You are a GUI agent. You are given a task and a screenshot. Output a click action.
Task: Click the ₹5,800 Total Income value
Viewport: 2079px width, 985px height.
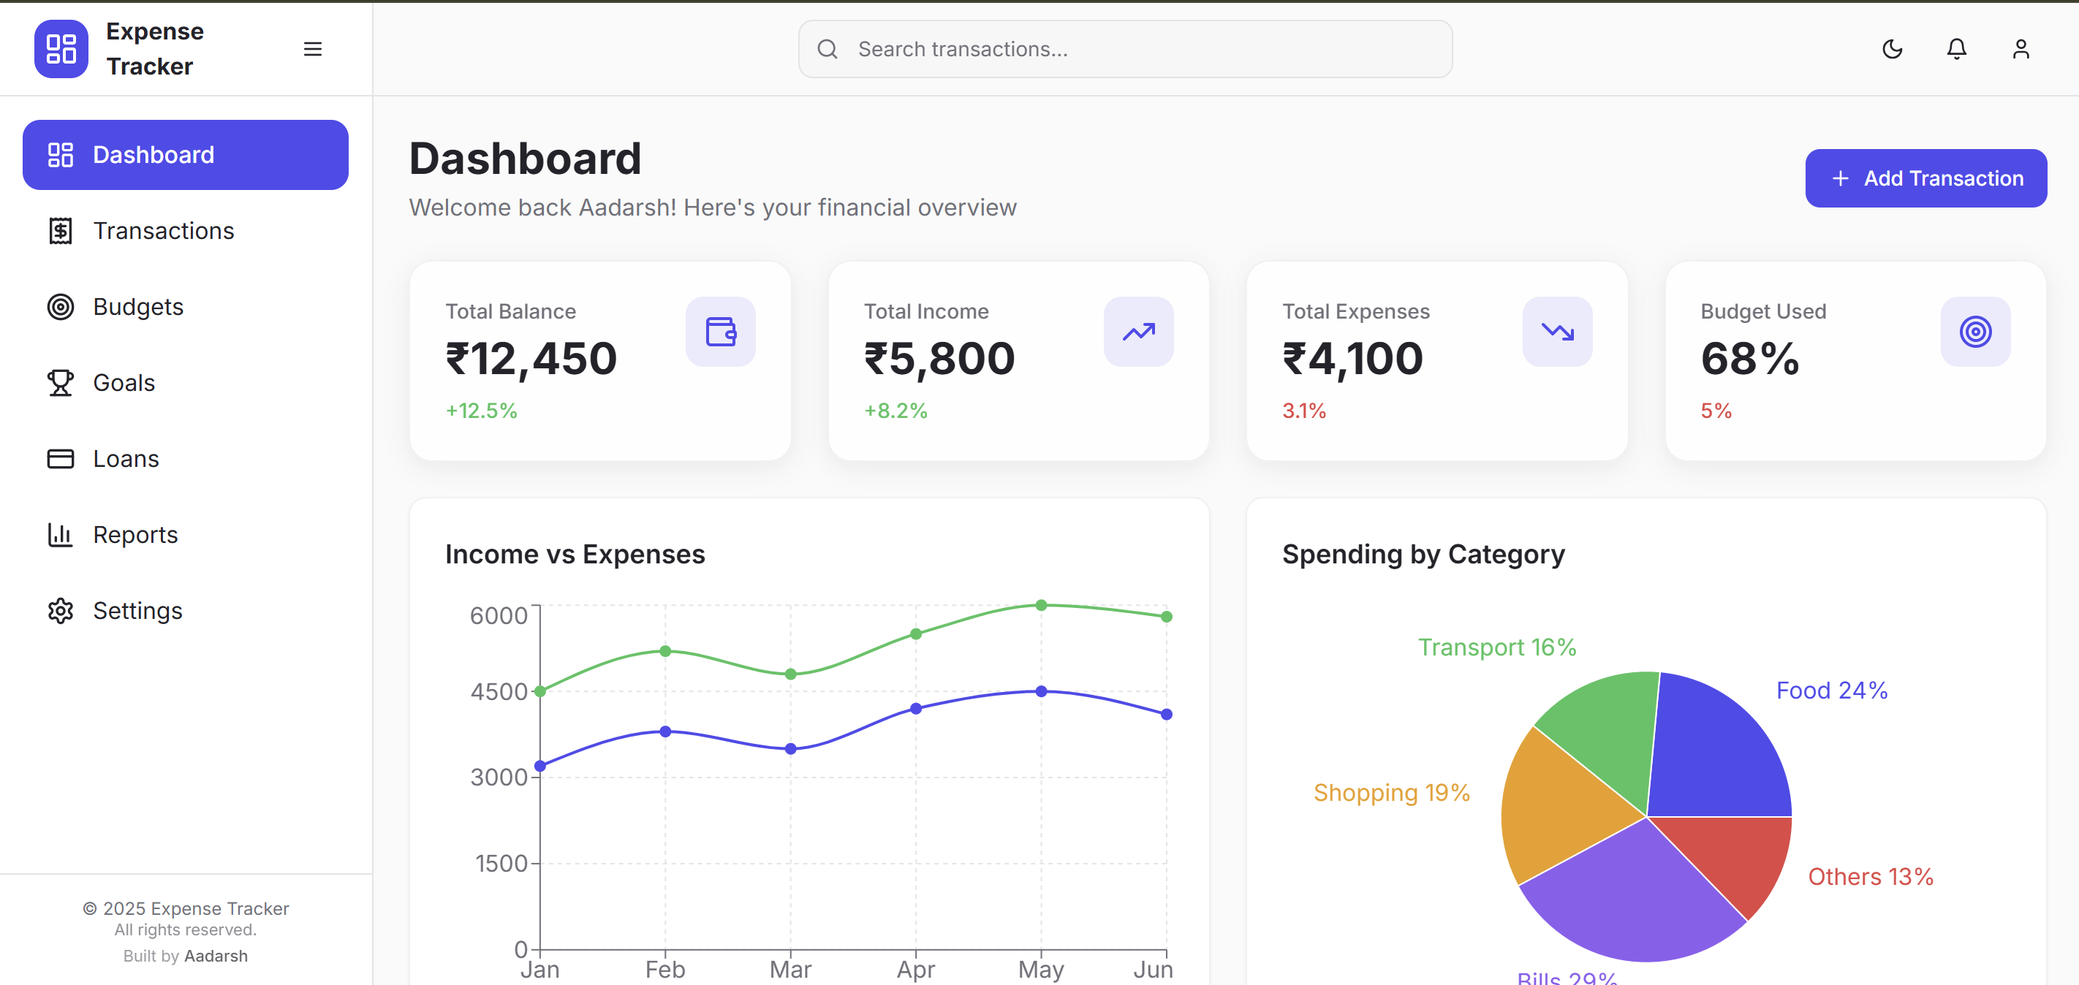[x=939, y=359]
